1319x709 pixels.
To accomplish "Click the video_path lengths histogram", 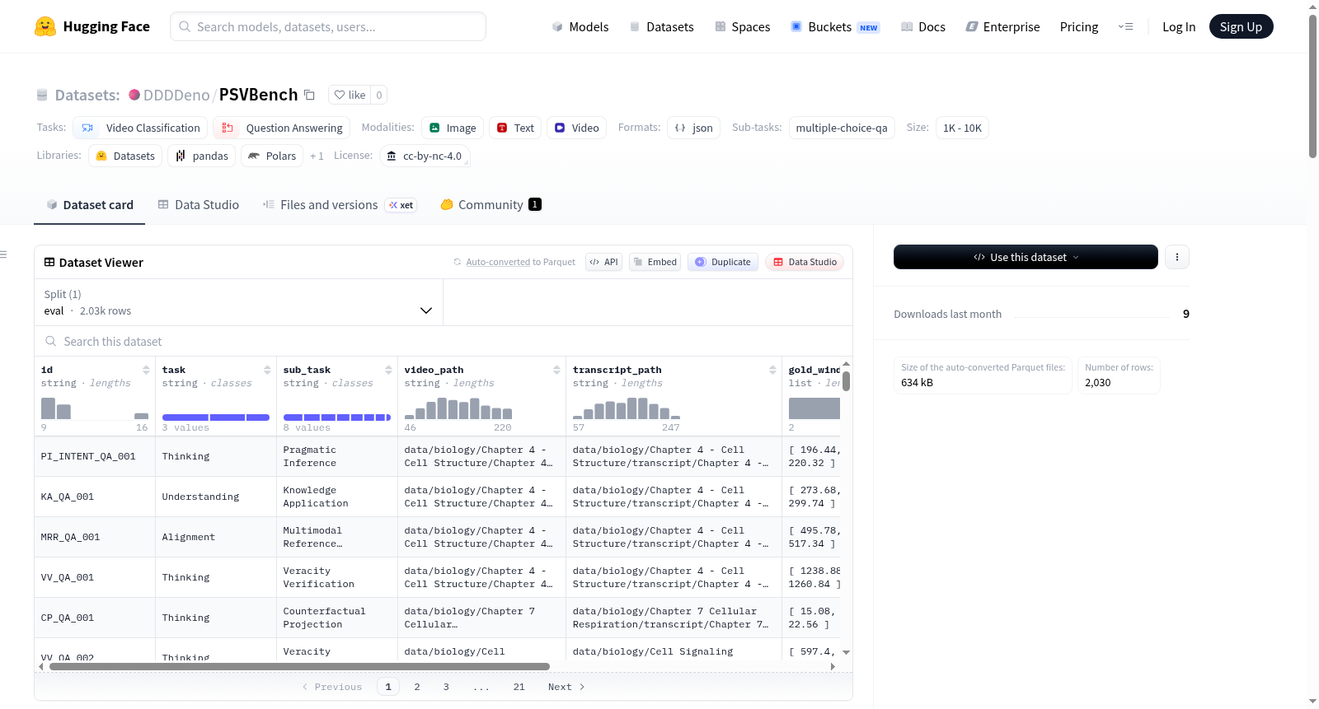I will tap(458, 408).
